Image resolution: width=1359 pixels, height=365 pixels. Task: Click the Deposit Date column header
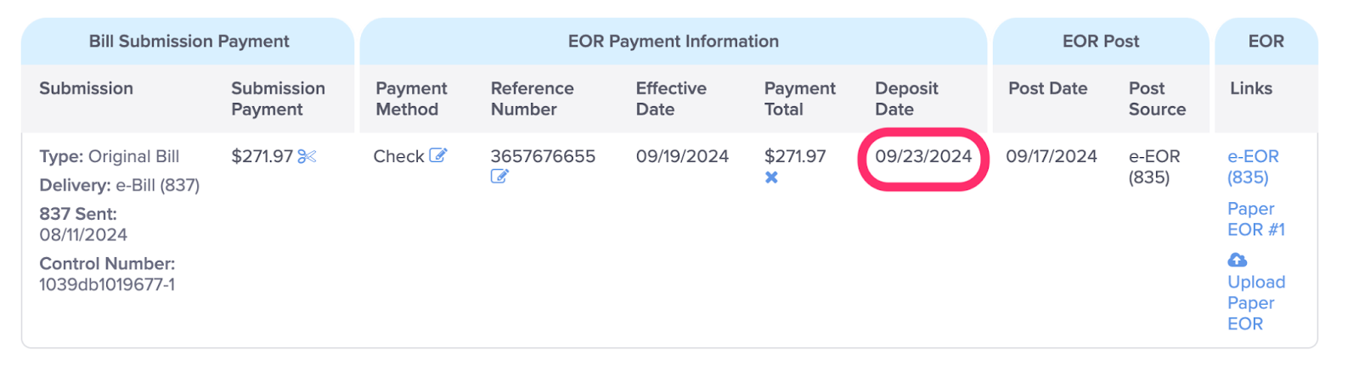click(x=906, y=98)
